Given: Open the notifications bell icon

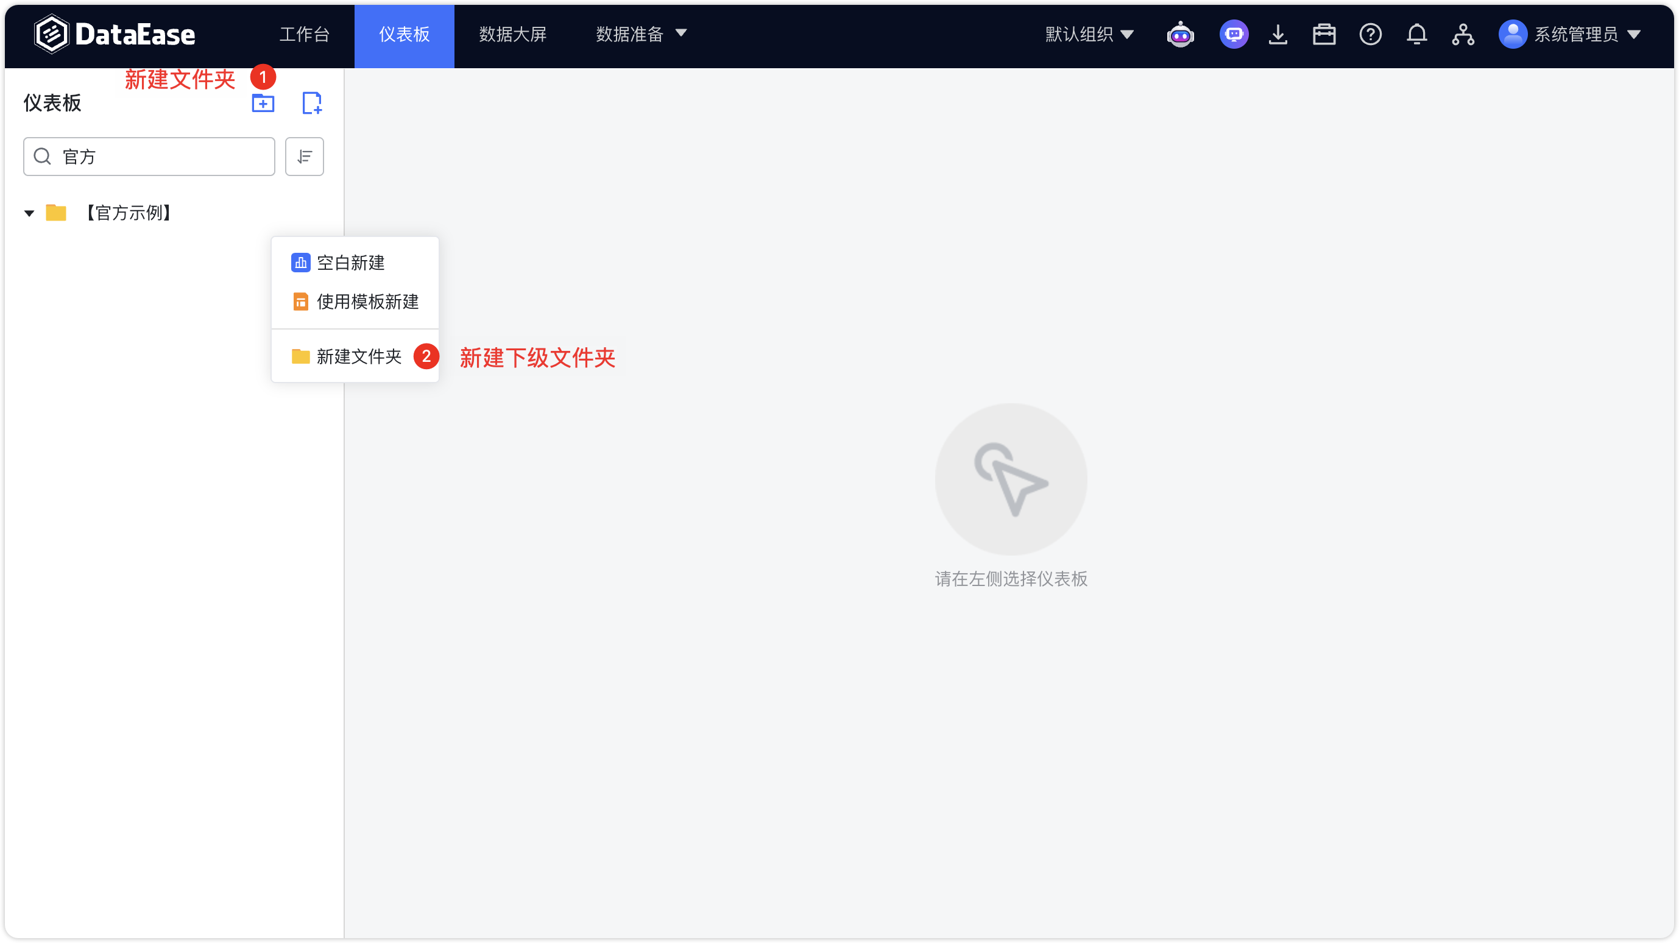Looking at the screenshot, I should tap(1417, 34).
